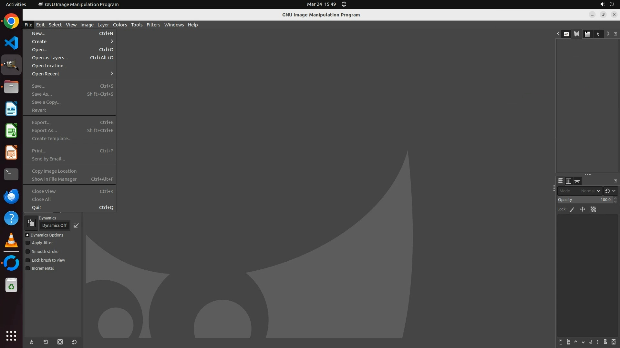Choose Open as Layers from File menu
Screen dimensions: 620x348
tap(50, 58)
